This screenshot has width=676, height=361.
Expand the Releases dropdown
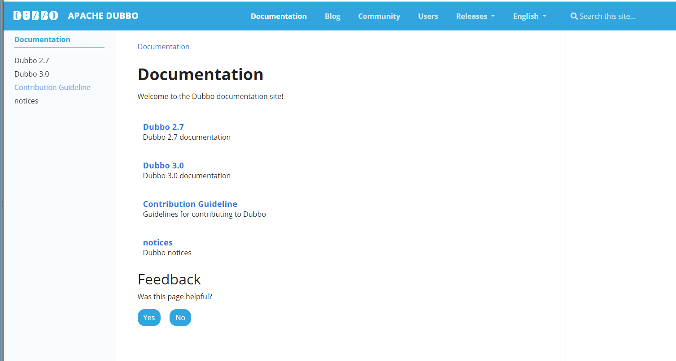(x=475, y=16)
